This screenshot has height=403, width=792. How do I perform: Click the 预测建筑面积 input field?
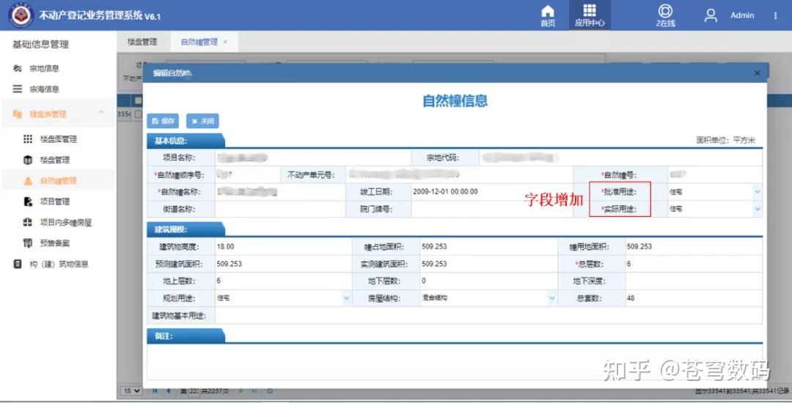[x=283, y=264]
